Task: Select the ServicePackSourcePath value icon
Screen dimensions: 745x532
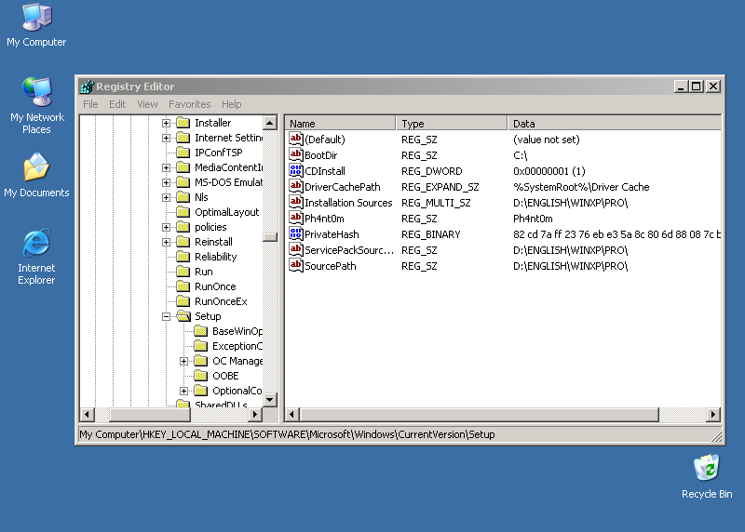Action: pyautogui.click(x=296, y=249)
